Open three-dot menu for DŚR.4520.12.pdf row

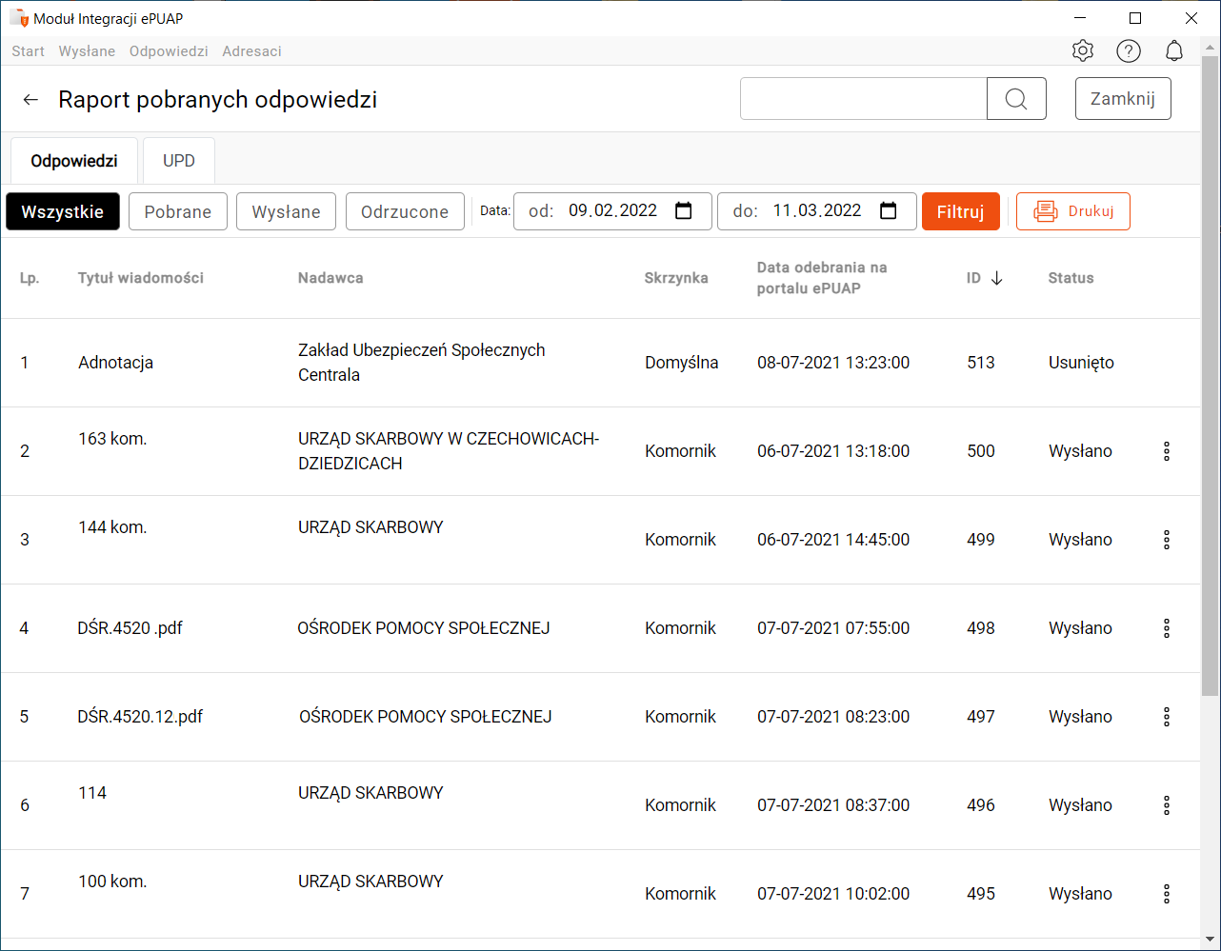click(1167, 717)
